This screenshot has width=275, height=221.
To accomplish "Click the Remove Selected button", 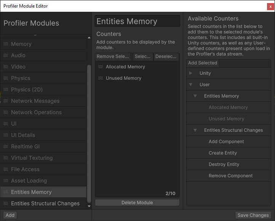I will [113, 57].
